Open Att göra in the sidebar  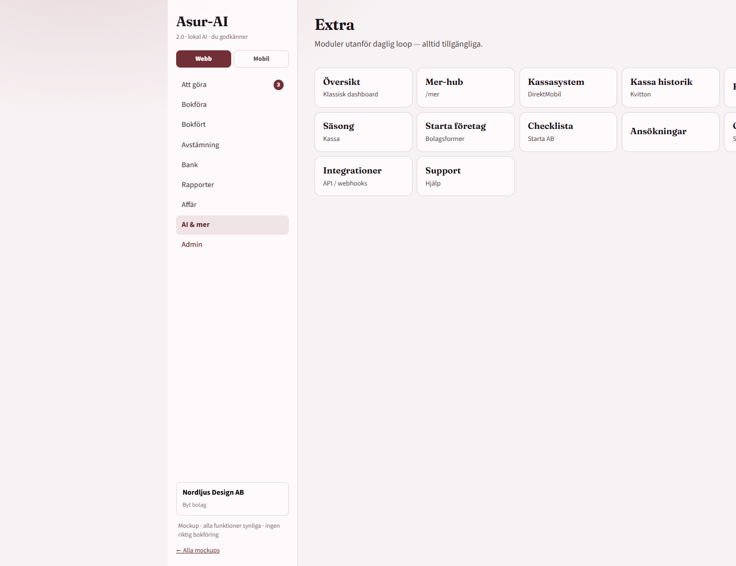(232, 84)
